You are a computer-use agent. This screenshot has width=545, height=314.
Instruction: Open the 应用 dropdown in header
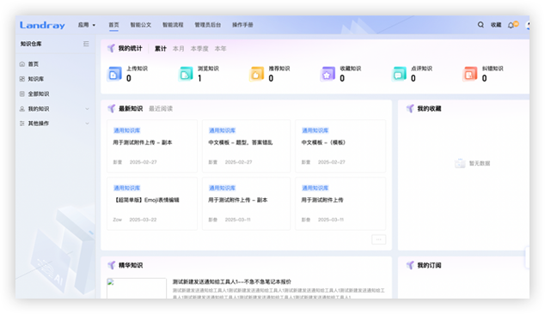coord(87,25)
